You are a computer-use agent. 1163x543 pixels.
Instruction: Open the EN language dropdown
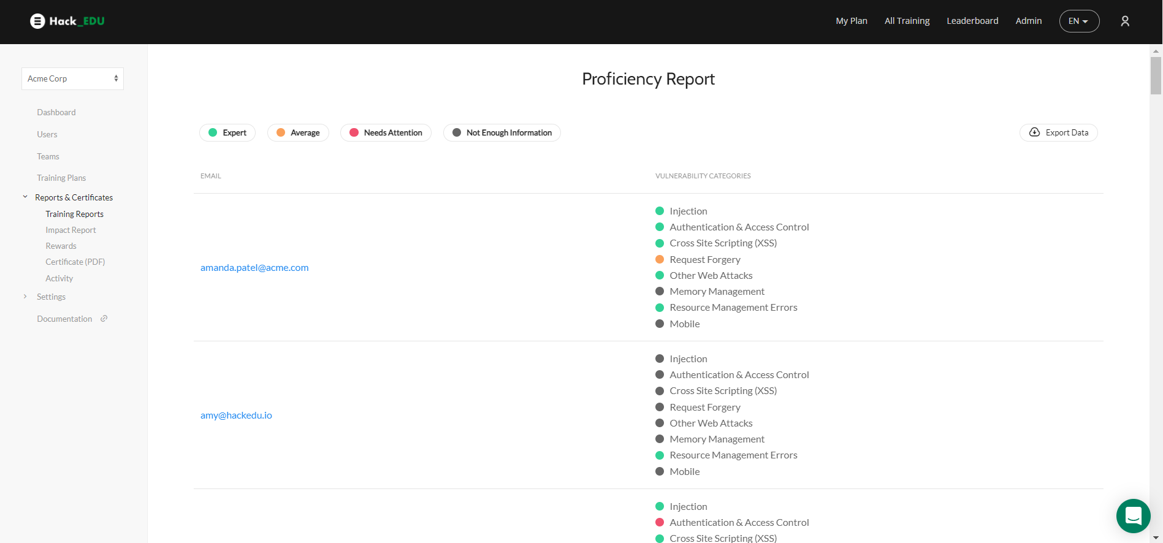pos(1079,21)
